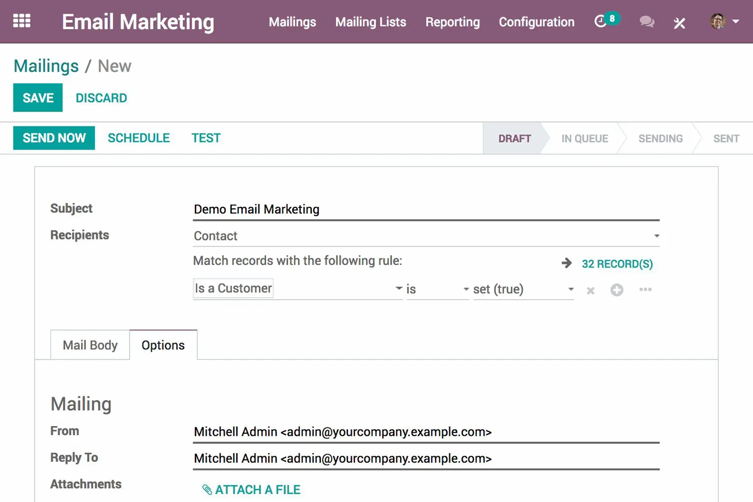The width and height of the screenshot is (753, 502).
Task: Open the conversations chat bubble icon
Action: 647,22
